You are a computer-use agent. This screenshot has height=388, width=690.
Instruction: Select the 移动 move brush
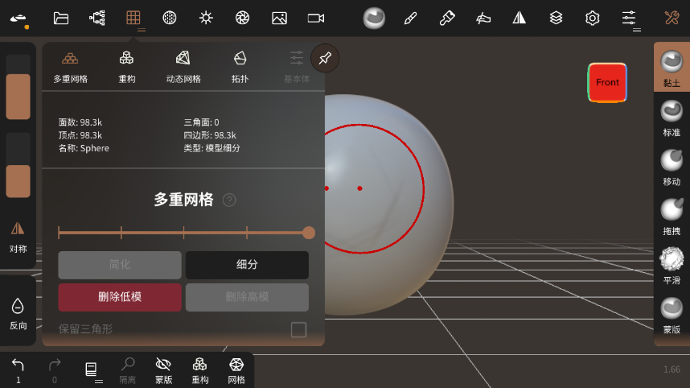(x=672, y=167)
